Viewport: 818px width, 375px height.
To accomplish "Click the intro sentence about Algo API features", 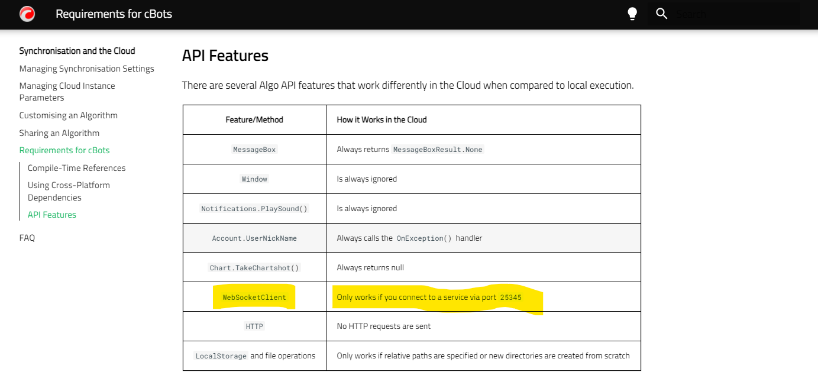I will point(408,85).
